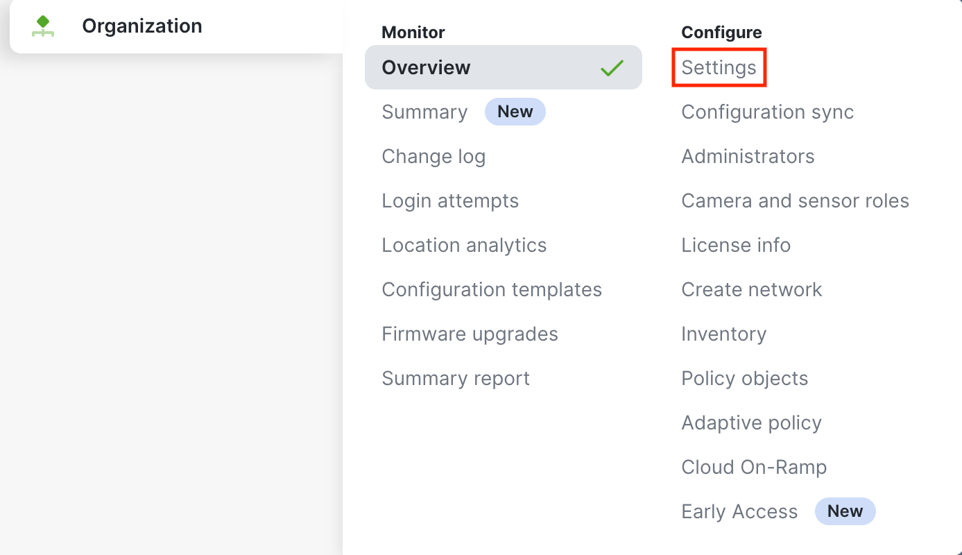Open Firmware upgrades
This screenshot has width=962, height=555.
[x=470, y=334]
